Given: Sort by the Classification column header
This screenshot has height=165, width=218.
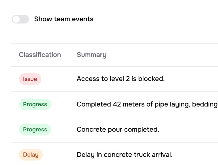Looking at the screenshot, I should pyautogui.click(x=40, y=55).
